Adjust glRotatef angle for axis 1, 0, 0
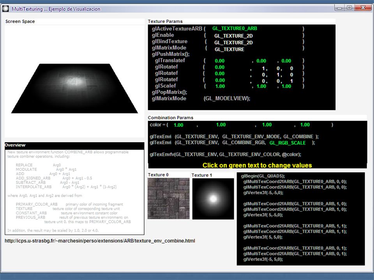Image resolution: width=374 pixels, height=280 pixels. (x=220, y=67)
